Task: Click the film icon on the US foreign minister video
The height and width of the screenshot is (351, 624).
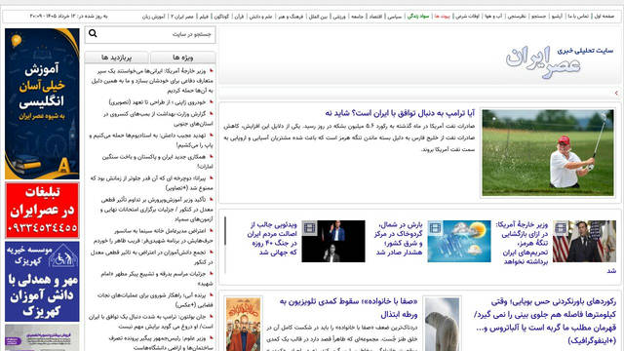Action: coord(561,228)
